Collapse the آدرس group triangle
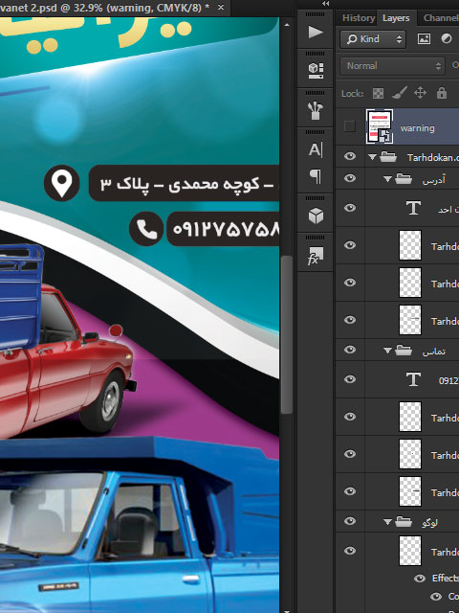This screenshot has width=459, height=613. tap(387, 179)
